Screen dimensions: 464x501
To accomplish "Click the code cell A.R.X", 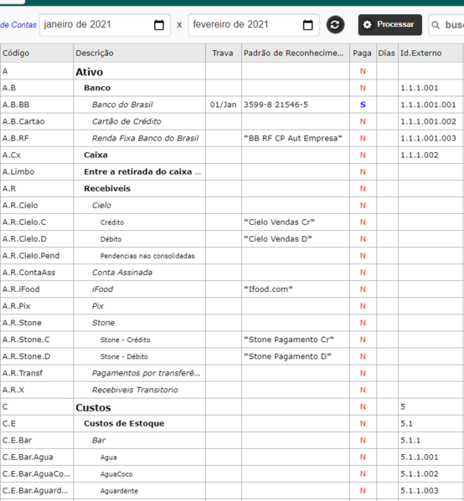I will 37,390.
